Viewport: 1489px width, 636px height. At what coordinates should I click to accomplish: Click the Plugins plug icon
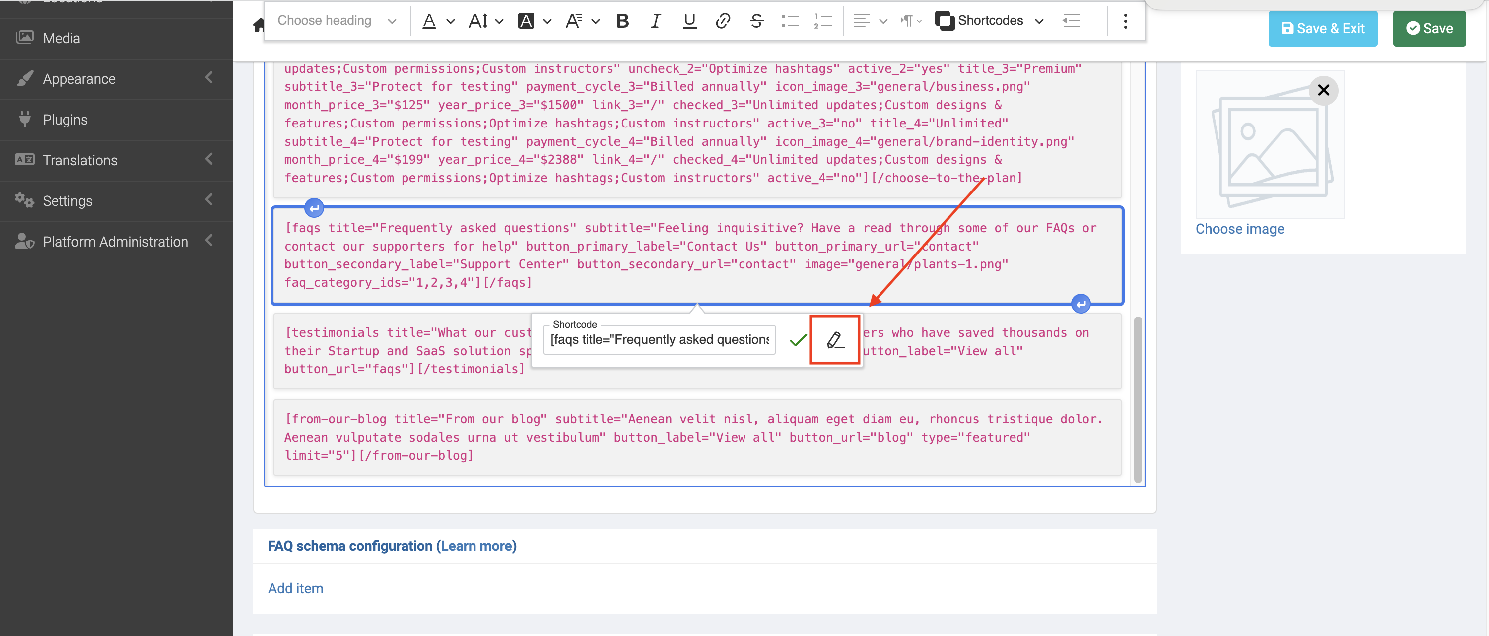(25, 119)
